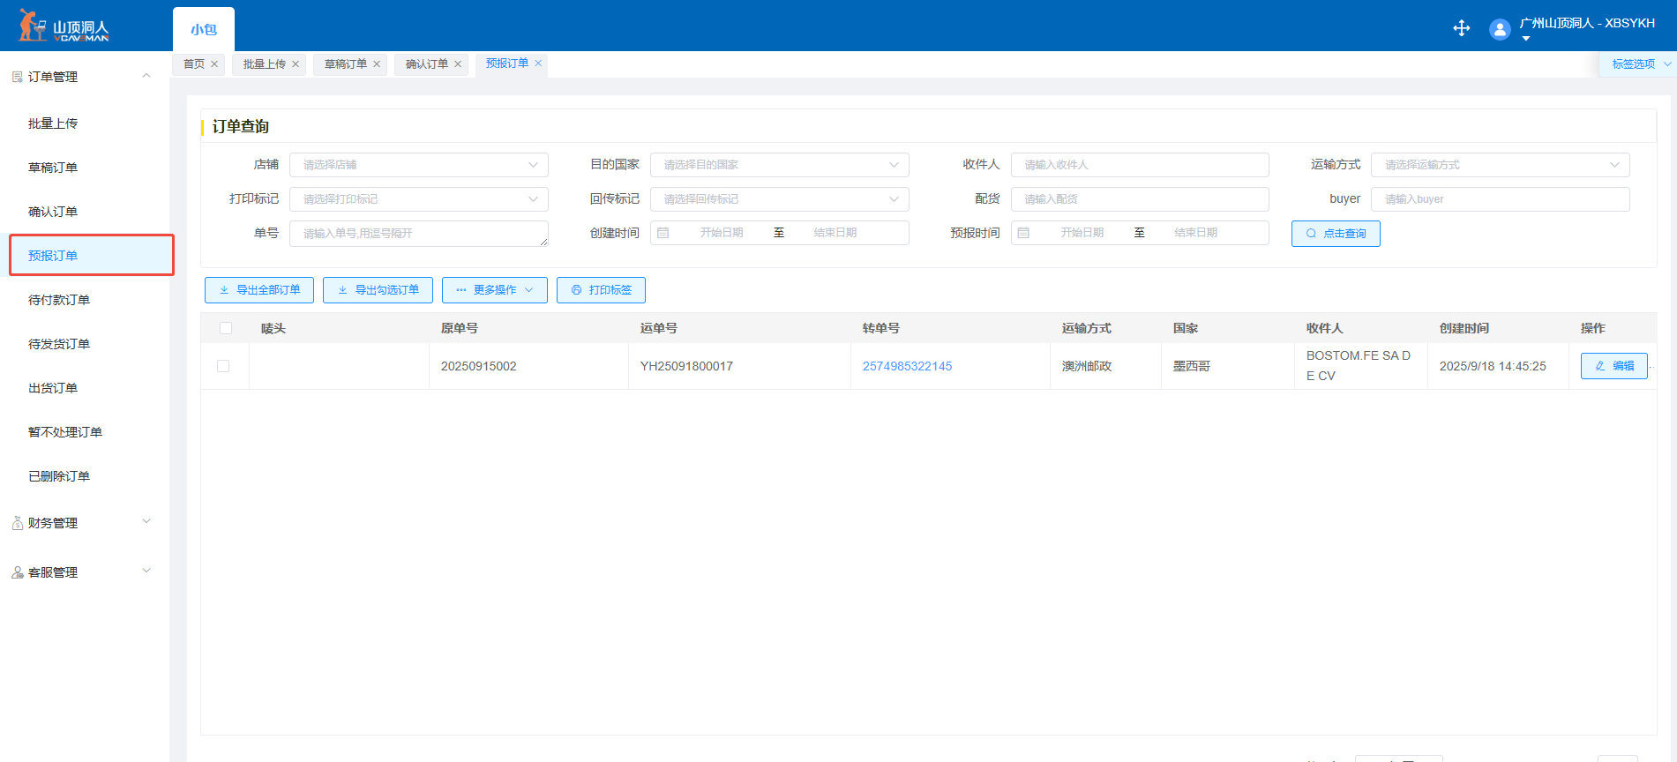Click the calendar icon in 创建时间 field
1677x762 pixels.
[663, 233]
